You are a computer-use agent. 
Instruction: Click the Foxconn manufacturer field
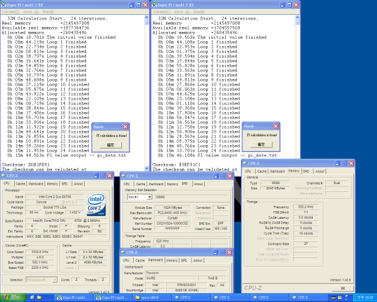click(x=186, y=273)
